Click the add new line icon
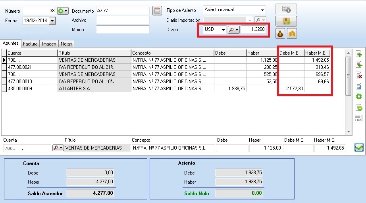Screen dimensions: 366x203 click(x=359, y=54)
